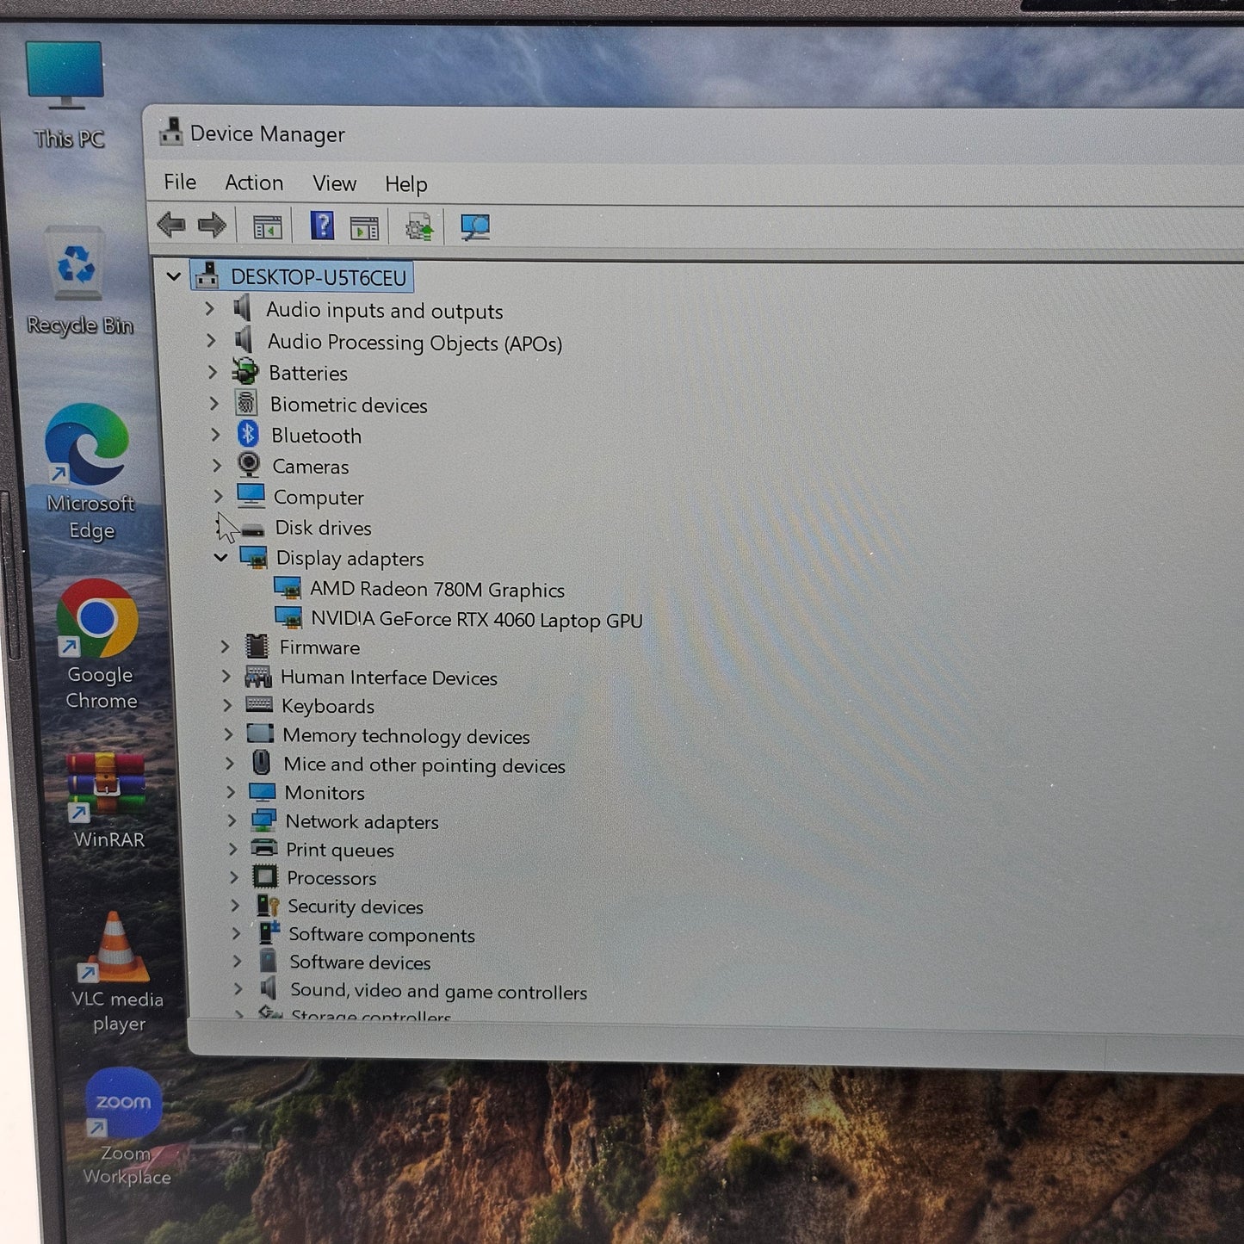The height and width of the screenshot is (1244, 1244).
Task: Click the Update device driver toolbar icon
Action: [x=419, y=228]
